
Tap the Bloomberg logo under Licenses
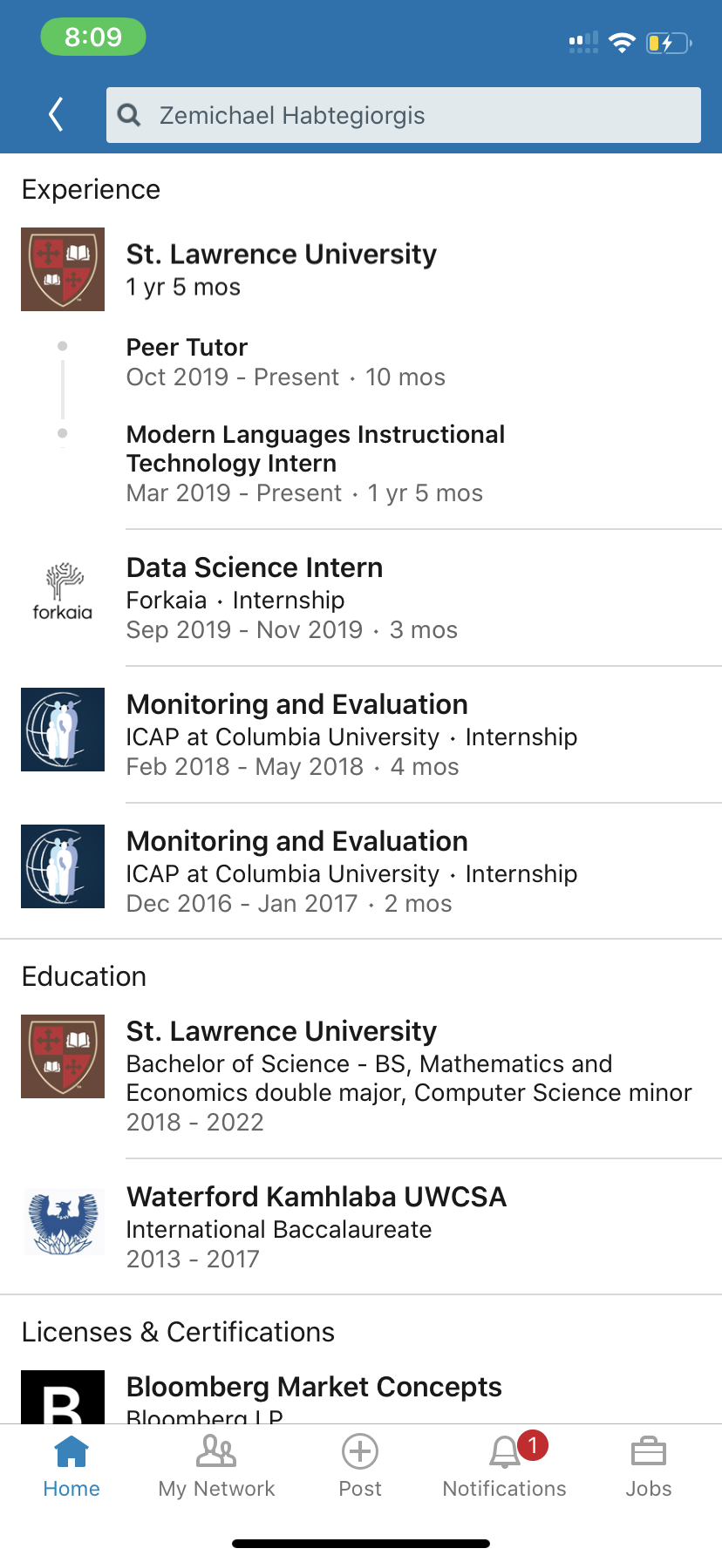pyautogui.click(x=63, y=1397)
